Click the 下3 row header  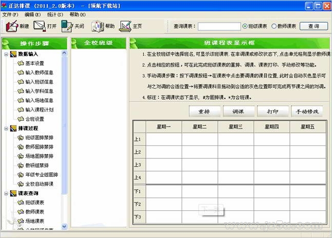click(139, 217)
